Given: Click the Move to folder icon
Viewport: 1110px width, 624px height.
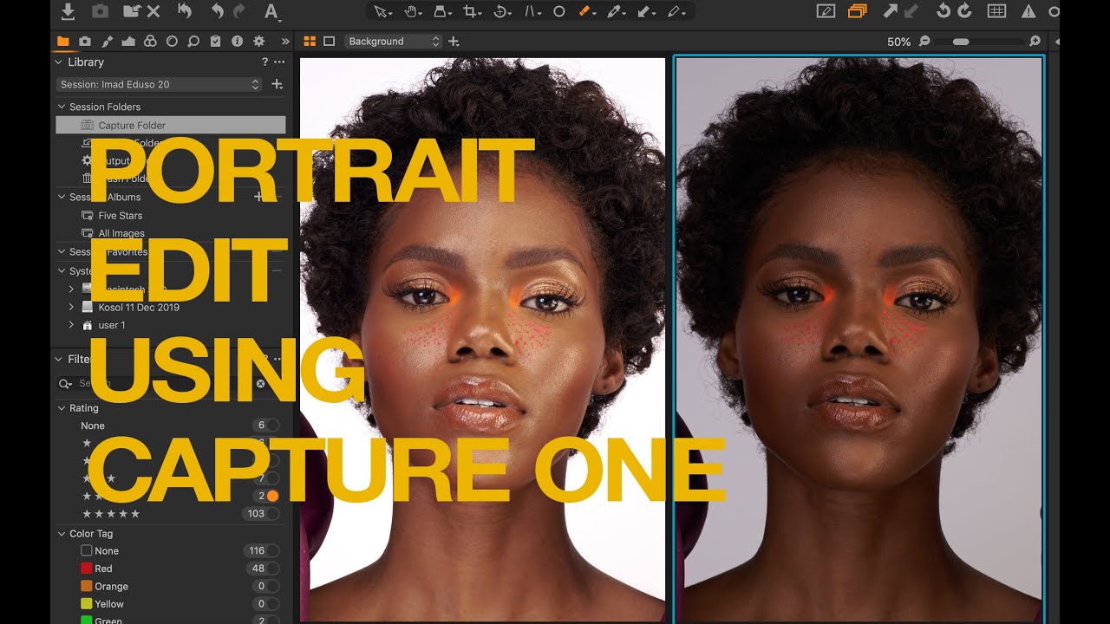Looking at the screenshot, I should click(x=130, y=11).
